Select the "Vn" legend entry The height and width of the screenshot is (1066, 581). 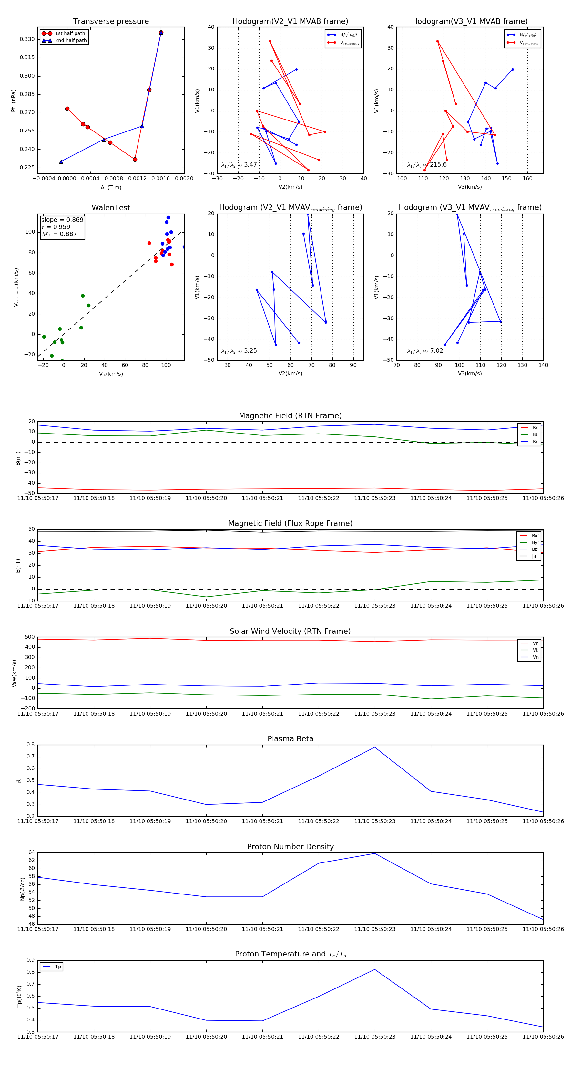point(530,657)
